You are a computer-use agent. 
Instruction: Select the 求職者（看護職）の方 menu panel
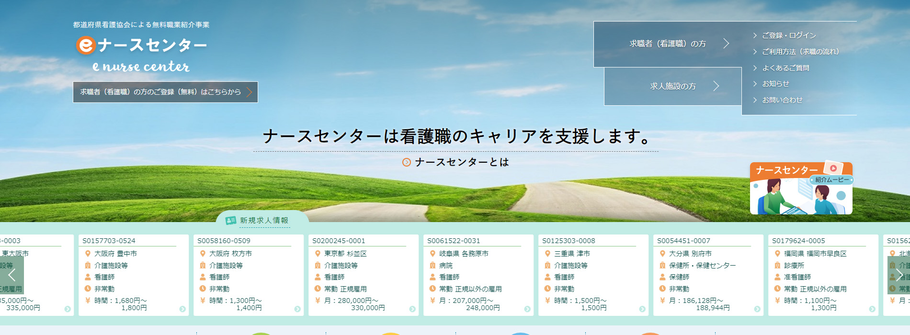click(668, 44)
